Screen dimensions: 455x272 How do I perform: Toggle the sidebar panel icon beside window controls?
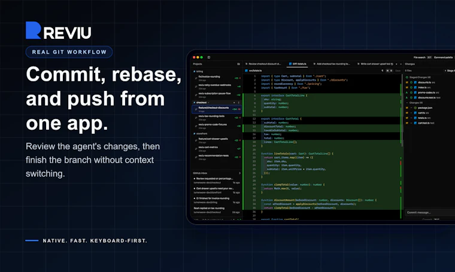(209, 57)
